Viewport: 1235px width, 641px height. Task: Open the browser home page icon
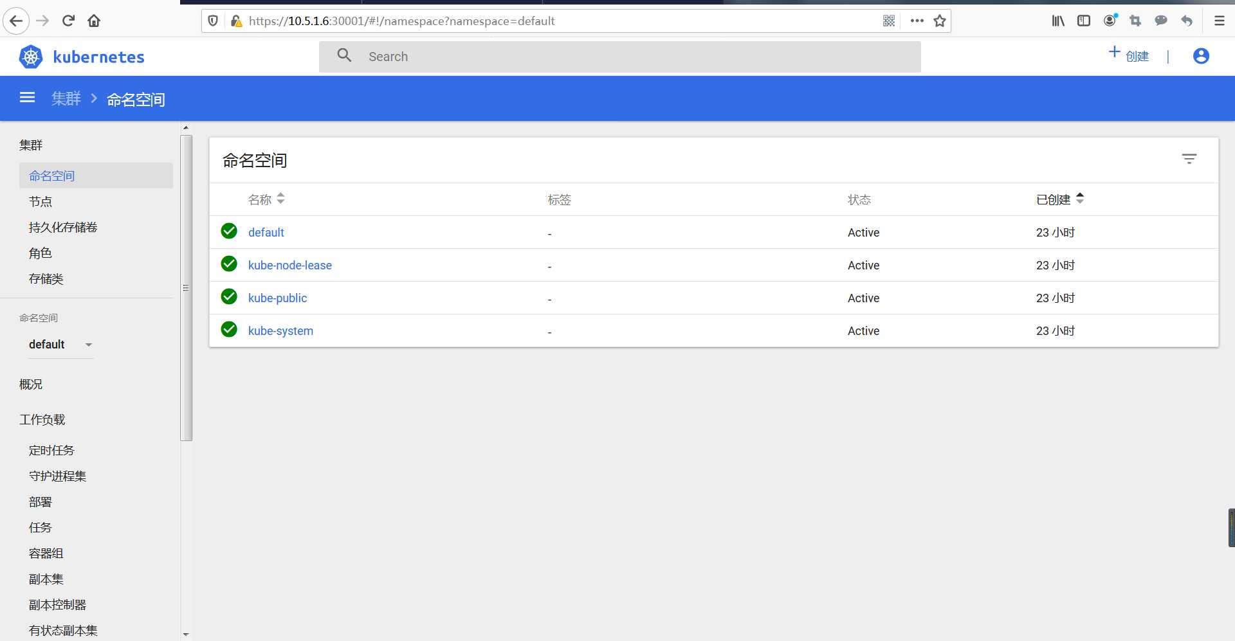tap(94, 21)
